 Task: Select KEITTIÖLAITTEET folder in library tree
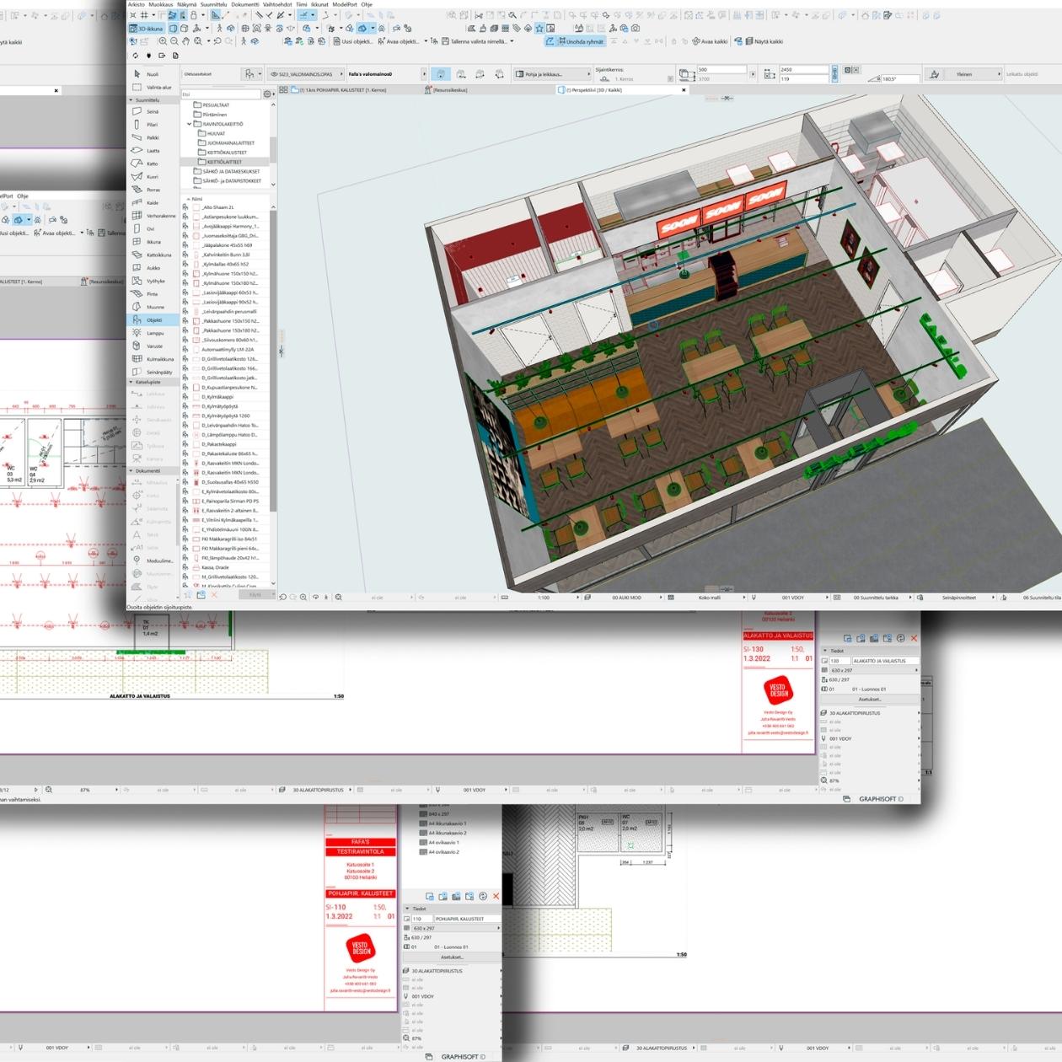[x=224, y=162]
